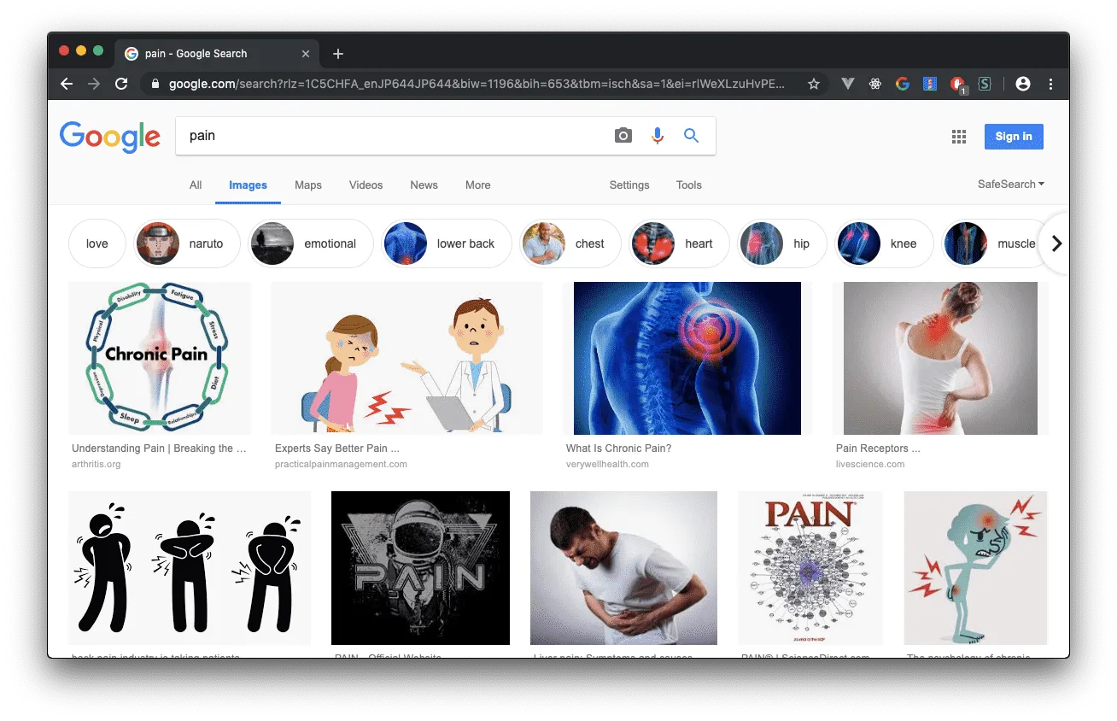Expand the More search categories menu
Screen dimensions: 1117x721
point(478,185)
